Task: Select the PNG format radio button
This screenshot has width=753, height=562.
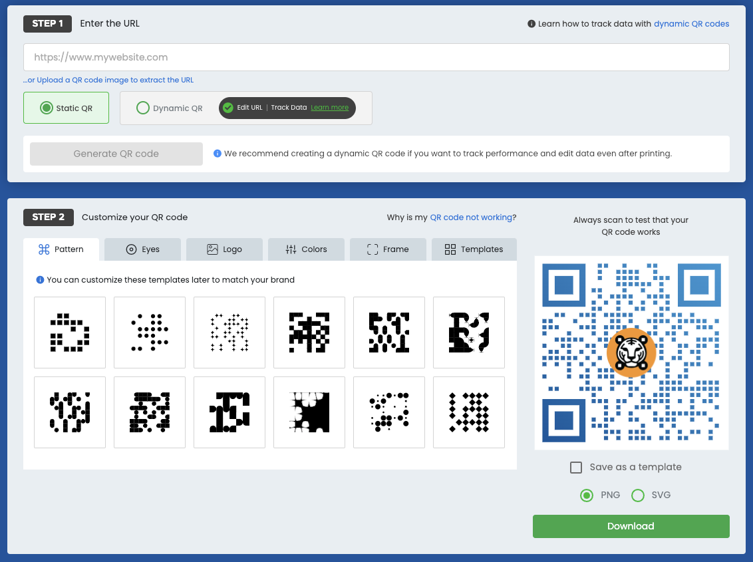Action: 586,495
